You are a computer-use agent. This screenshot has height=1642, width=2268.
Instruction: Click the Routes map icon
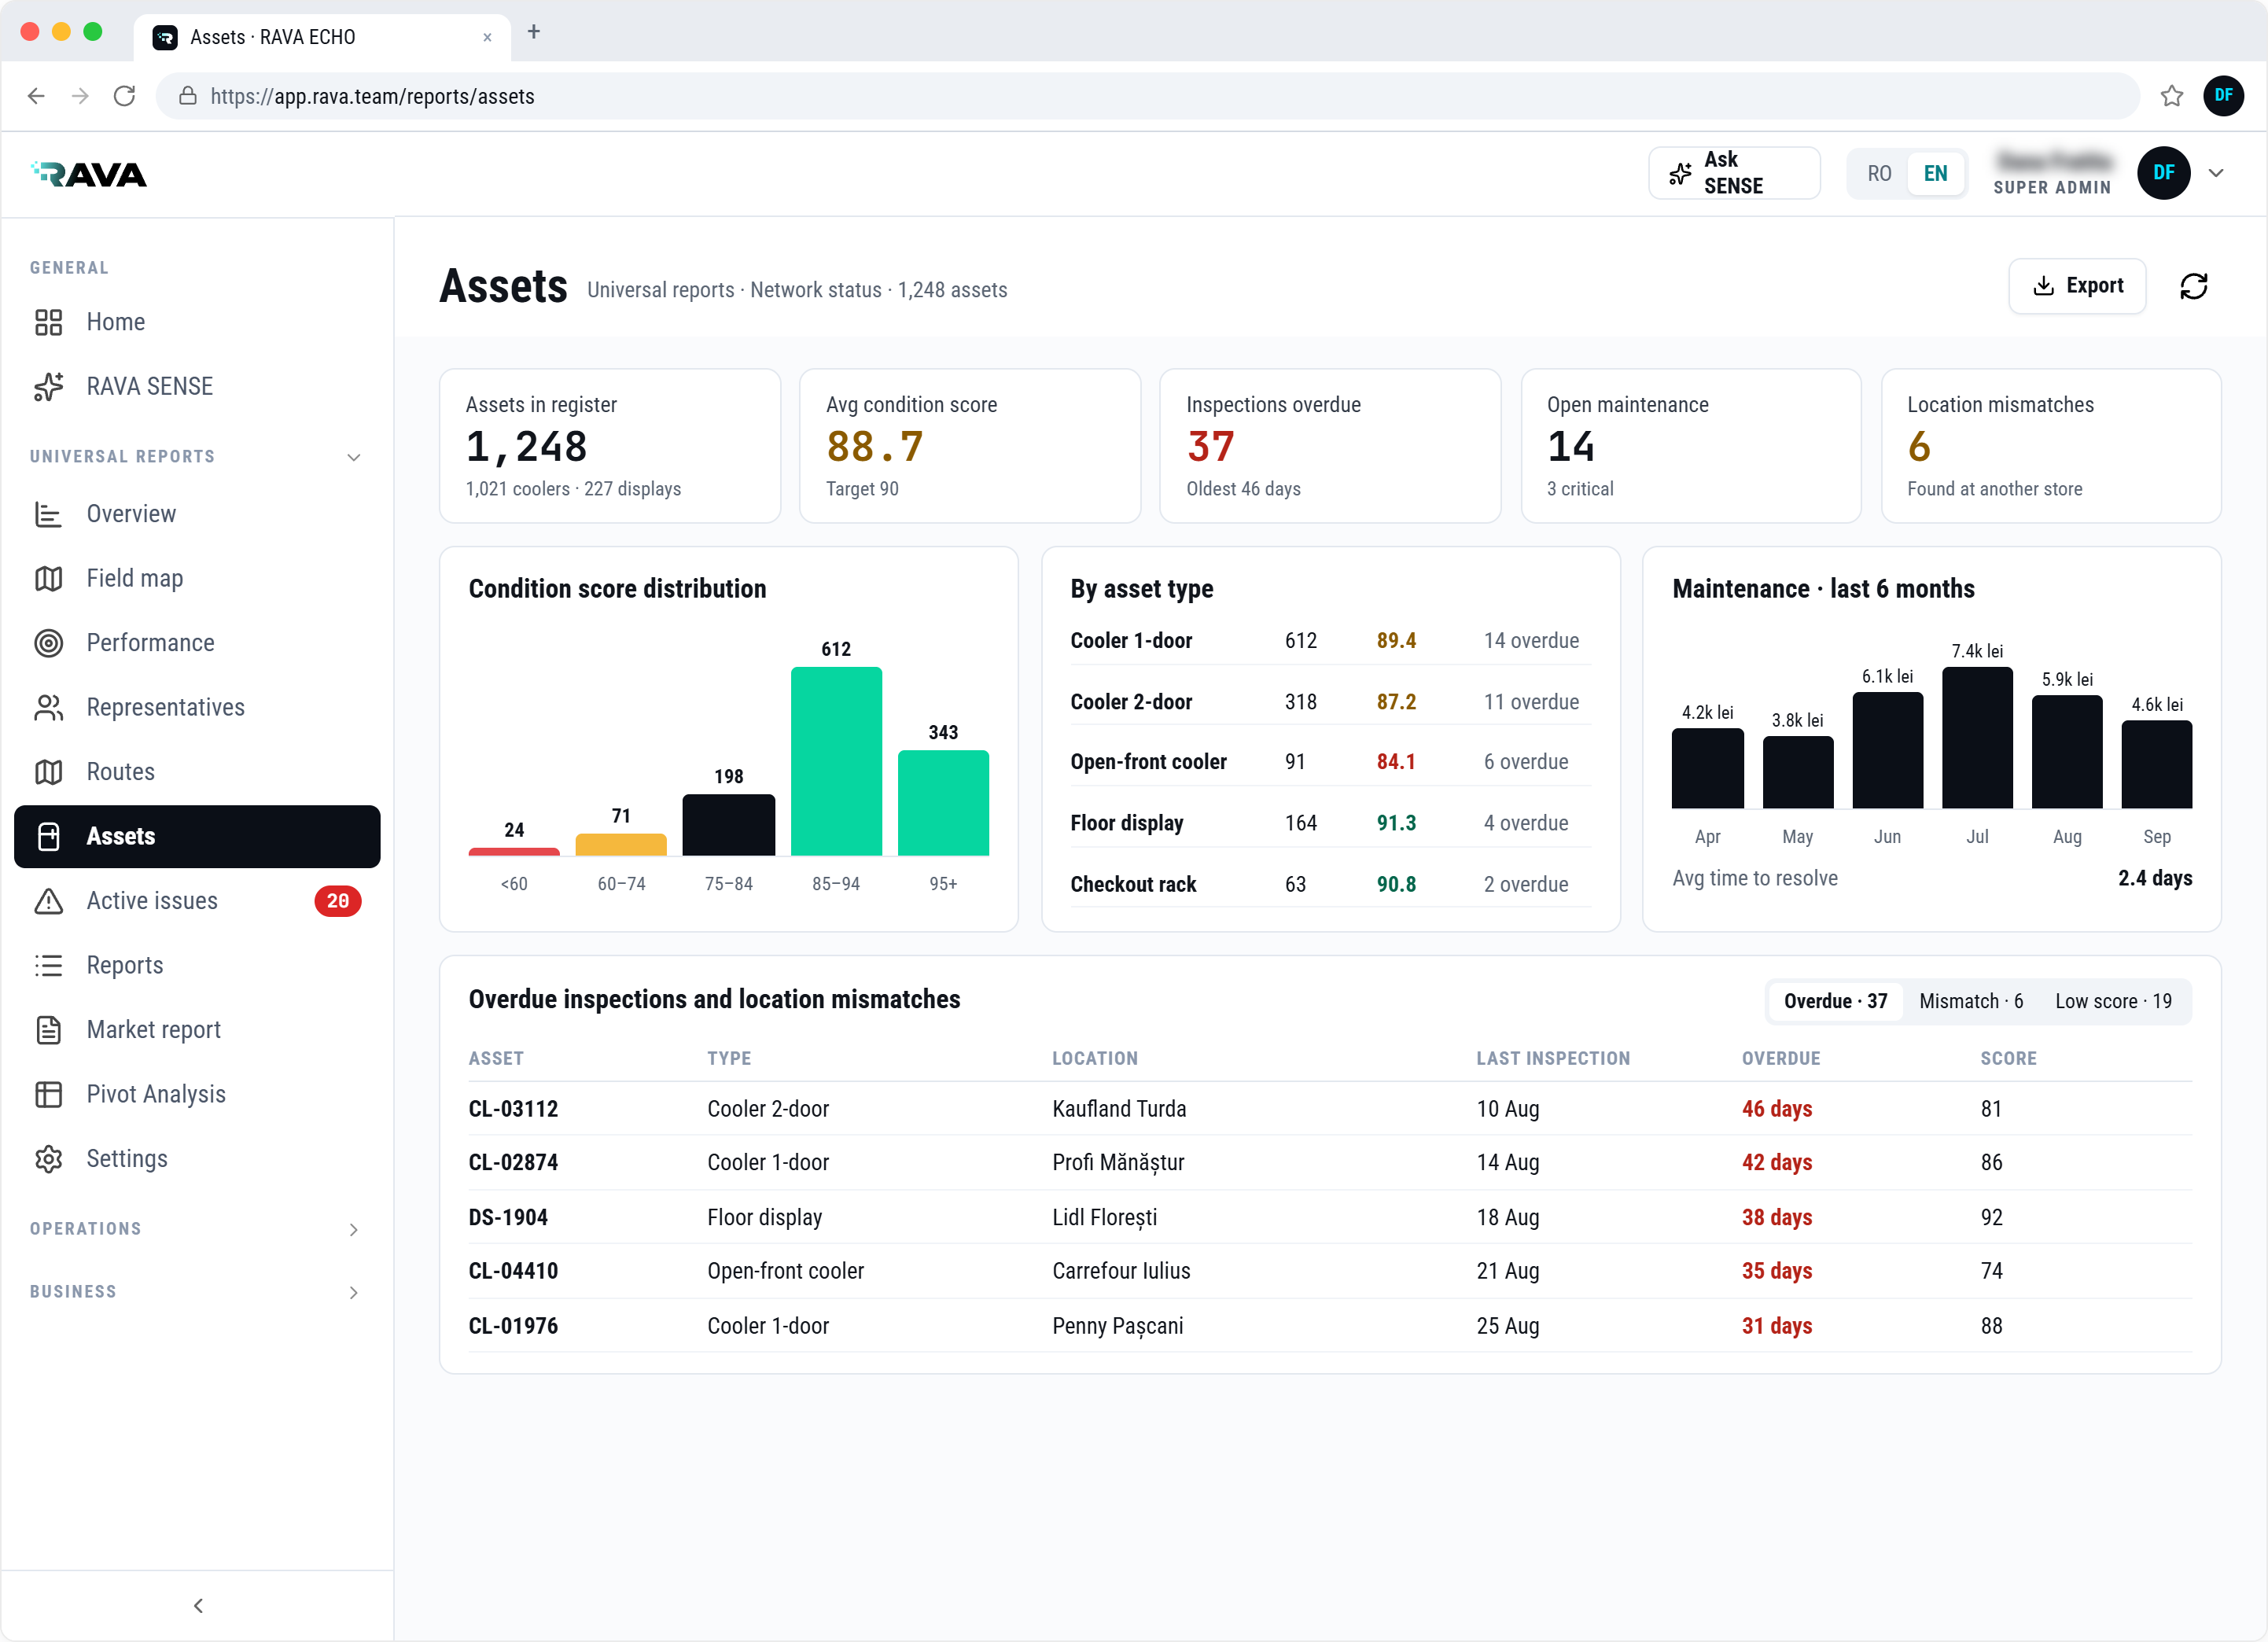point(48,772)
